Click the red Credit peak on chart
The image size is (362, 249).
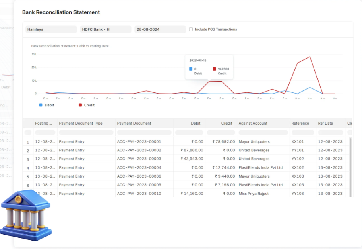tap(310, 57)
